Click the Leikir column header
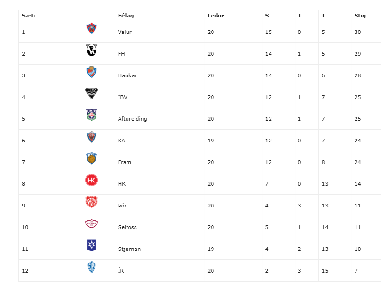 click(215, 16)
